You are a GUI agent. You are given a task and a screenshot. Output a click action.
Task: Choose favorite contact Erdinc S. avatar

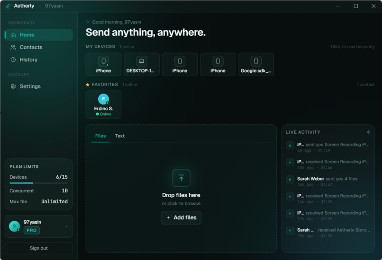pos(103,99)
